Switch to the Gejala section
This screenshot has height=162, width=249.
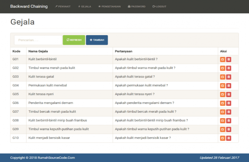point(84,6)
